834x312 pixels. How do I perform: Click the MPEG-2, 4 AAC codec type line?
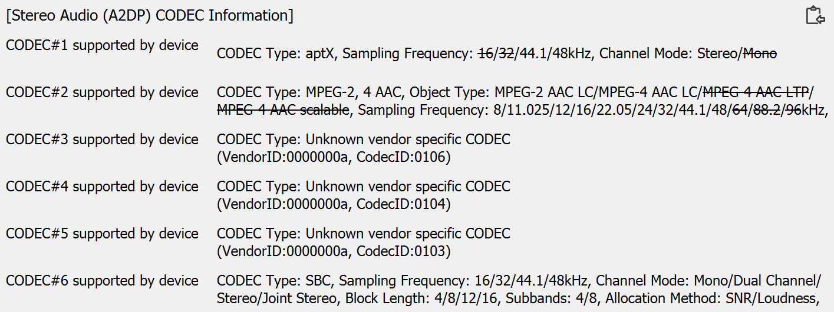454,92
